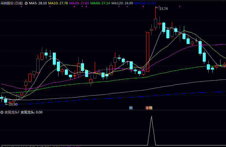Click the leftmost magenta dot marker at top

50,6
